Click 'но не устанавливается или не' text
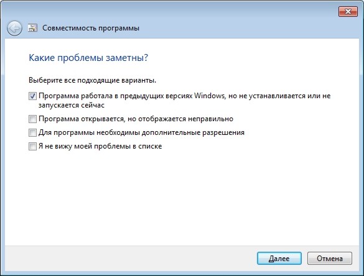This screenshot has height=276, width=364. coord(279,96)
